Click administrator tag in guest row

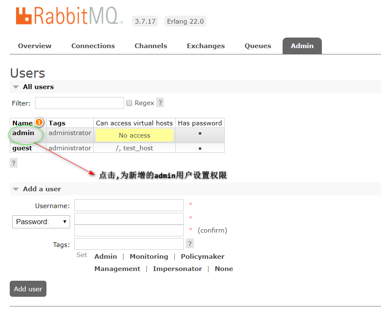[x=70, y=148]
